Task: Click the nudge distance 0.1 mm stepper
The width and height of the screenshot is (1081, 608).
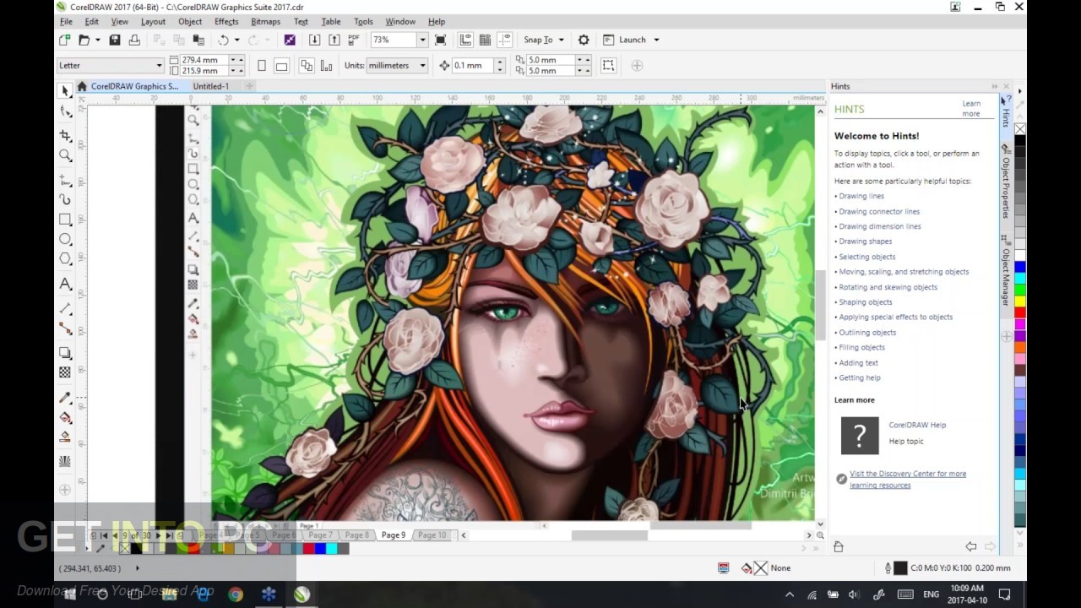Action: [500, 65]
